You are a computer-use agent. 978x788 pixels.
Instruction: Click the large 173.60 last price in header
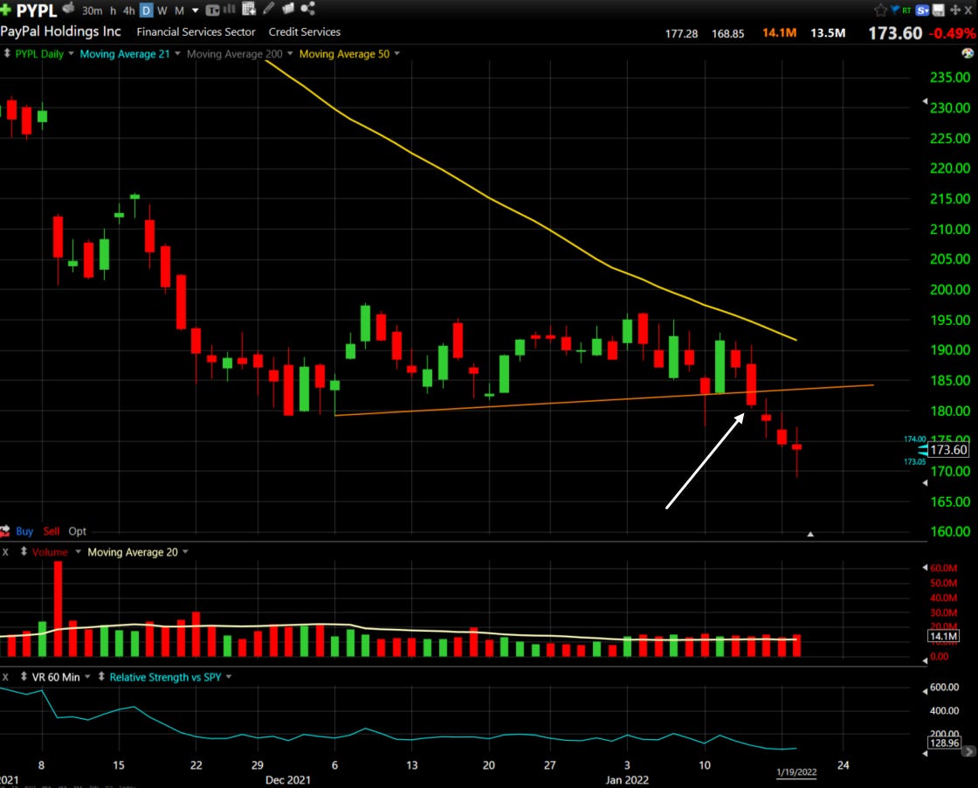(x=895, y=33)
